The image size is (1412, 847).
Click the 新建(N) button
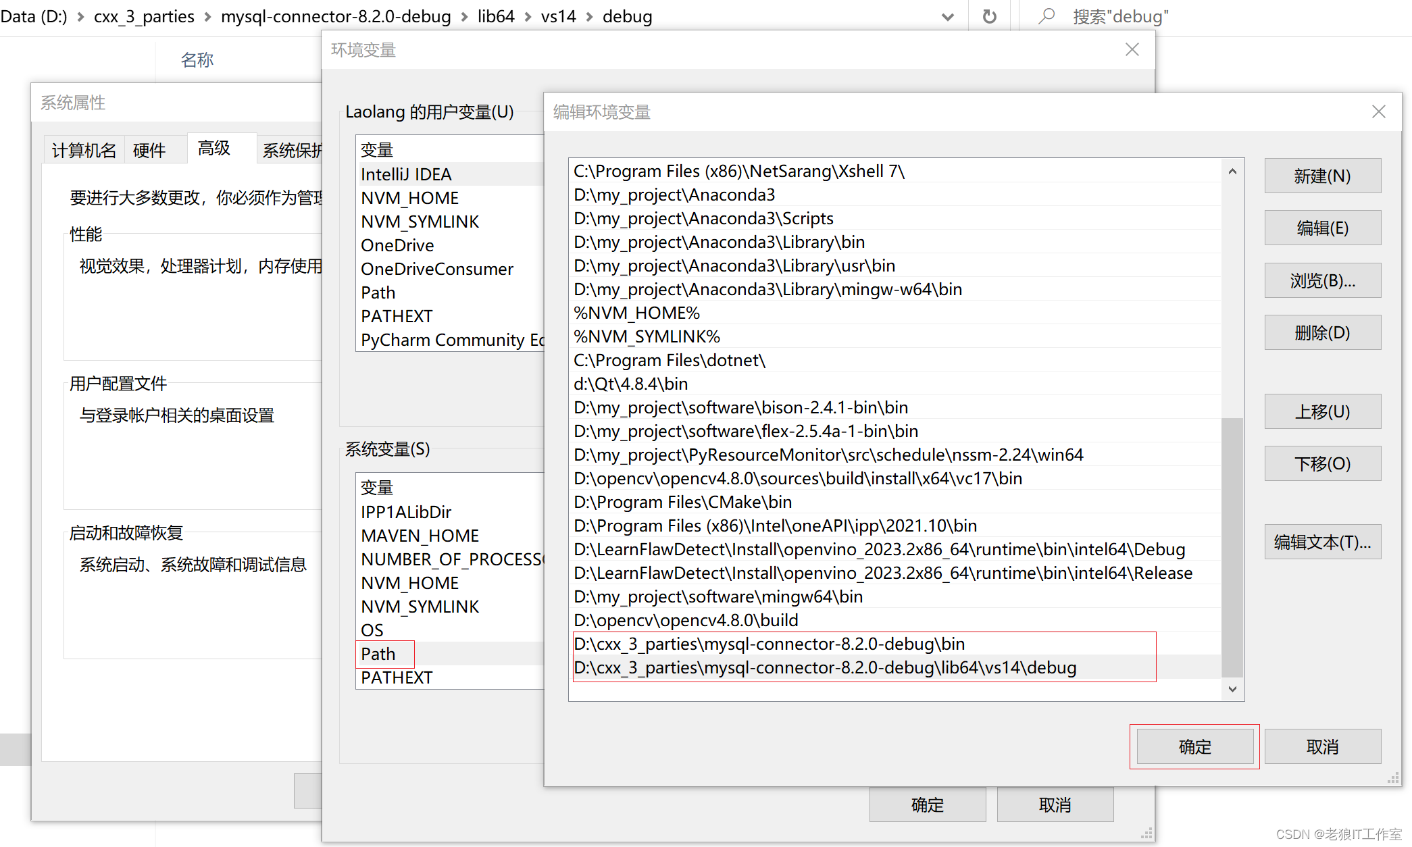click(1321, 176)
